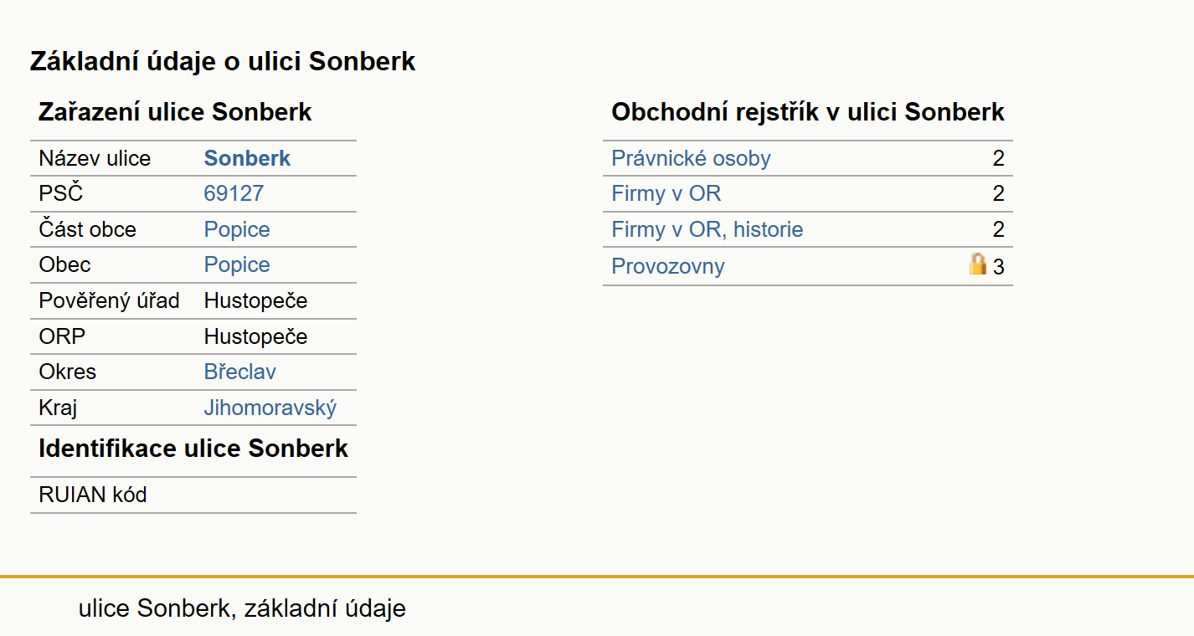The height and width of the screenshot is (636, 1194).
Task: Select the RUIAN kód row label
Action: pyautogui.click(x=93, y=495)
